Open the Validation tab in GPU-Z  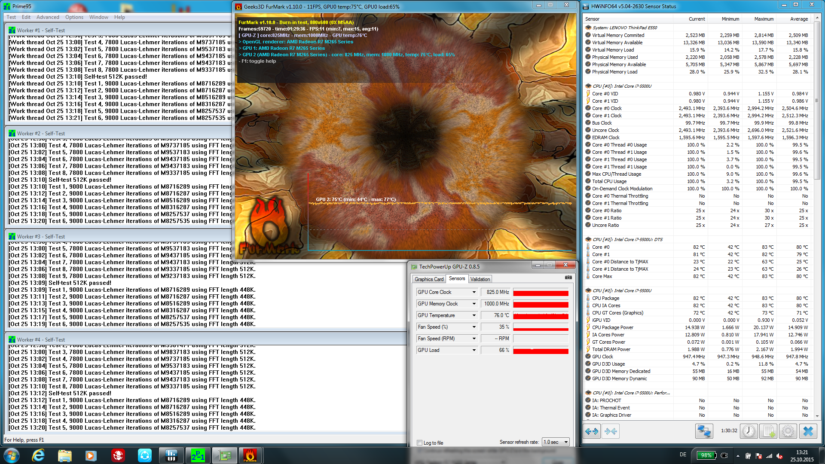(x=480, y=279)
